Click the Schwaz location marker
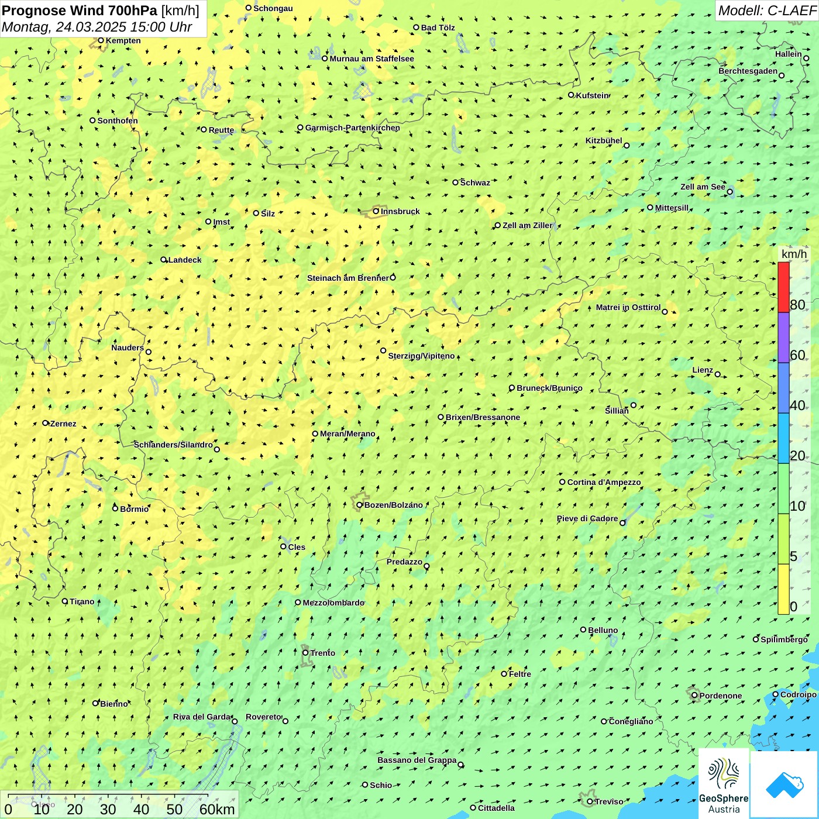 [456, 183]
